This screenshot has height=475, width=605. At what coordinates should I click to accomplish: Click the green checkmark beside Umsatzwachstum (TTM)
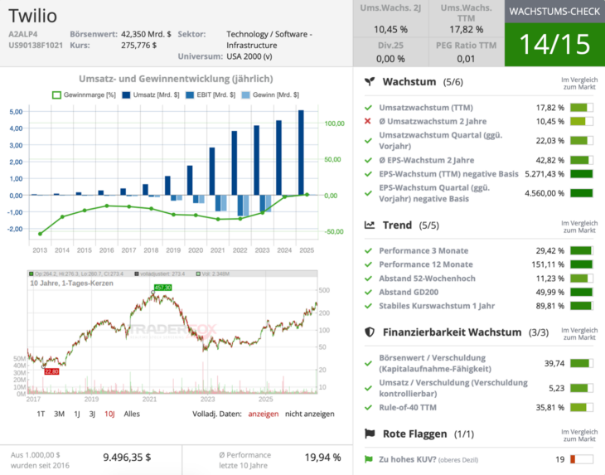(x=368, y=108)
